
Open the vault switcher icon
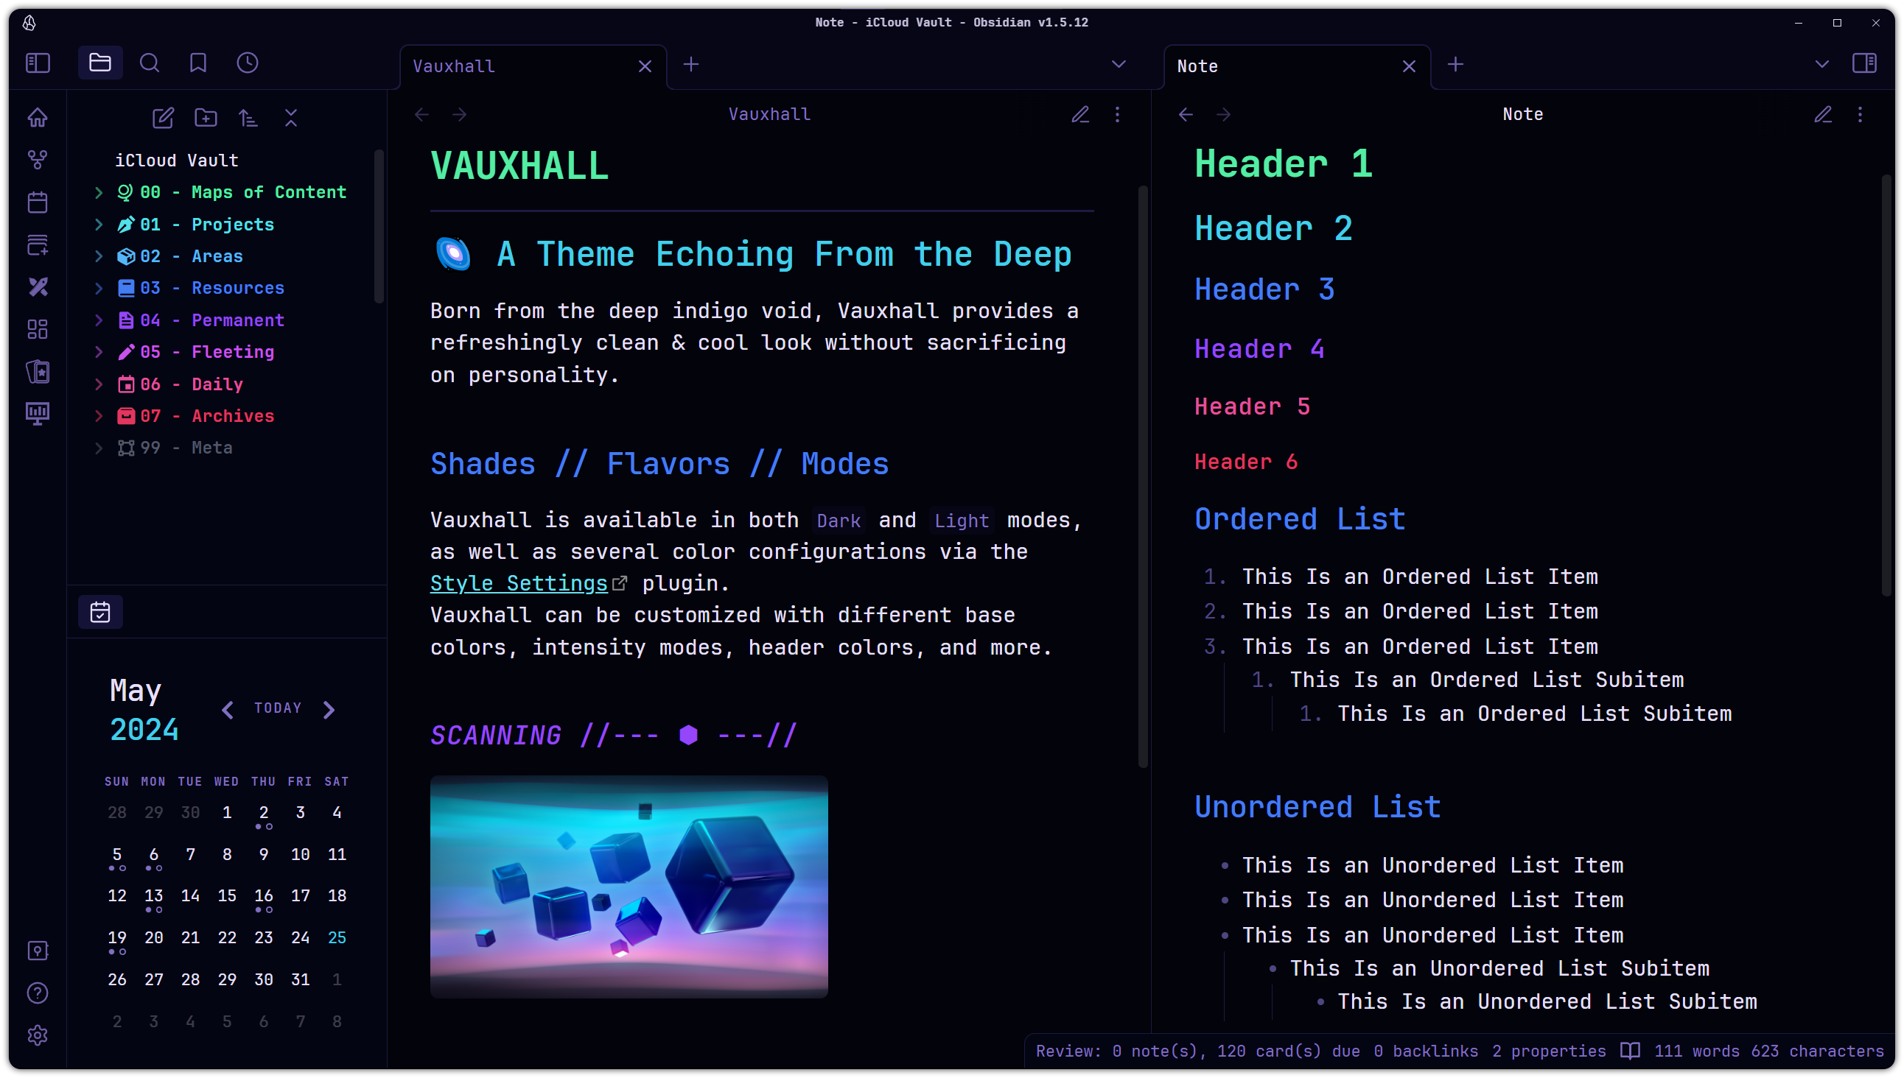38,951
